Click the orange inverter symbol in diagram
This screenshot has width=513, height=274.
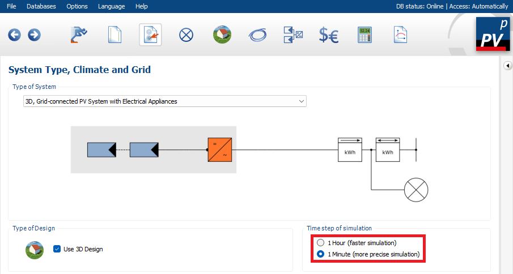pyautogui.click(x=219, y=150)
